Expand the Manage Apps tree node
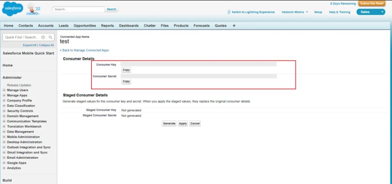Screen dimensions: 392x184 (4, 96)
